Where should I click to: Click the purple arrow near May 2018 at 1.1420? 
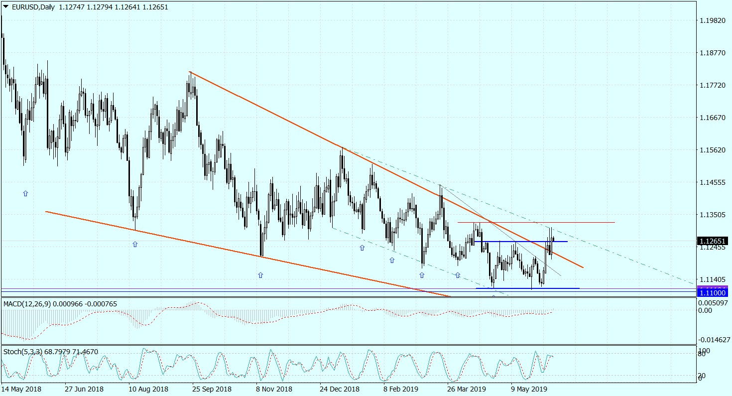[x=25, y=193]
